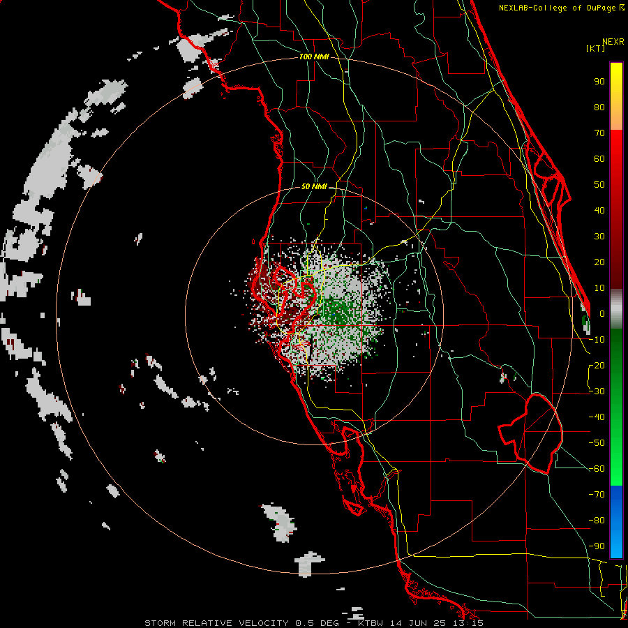Click the STORM RELATIVE VELOCITY 0.5 DEG caption
The width and height of the screenshot is (628, 628).
[241, 623]
